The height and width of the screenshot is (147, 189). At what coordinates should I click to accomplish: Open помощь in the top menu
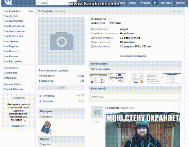pyautogui.click(x=166, y=2)
